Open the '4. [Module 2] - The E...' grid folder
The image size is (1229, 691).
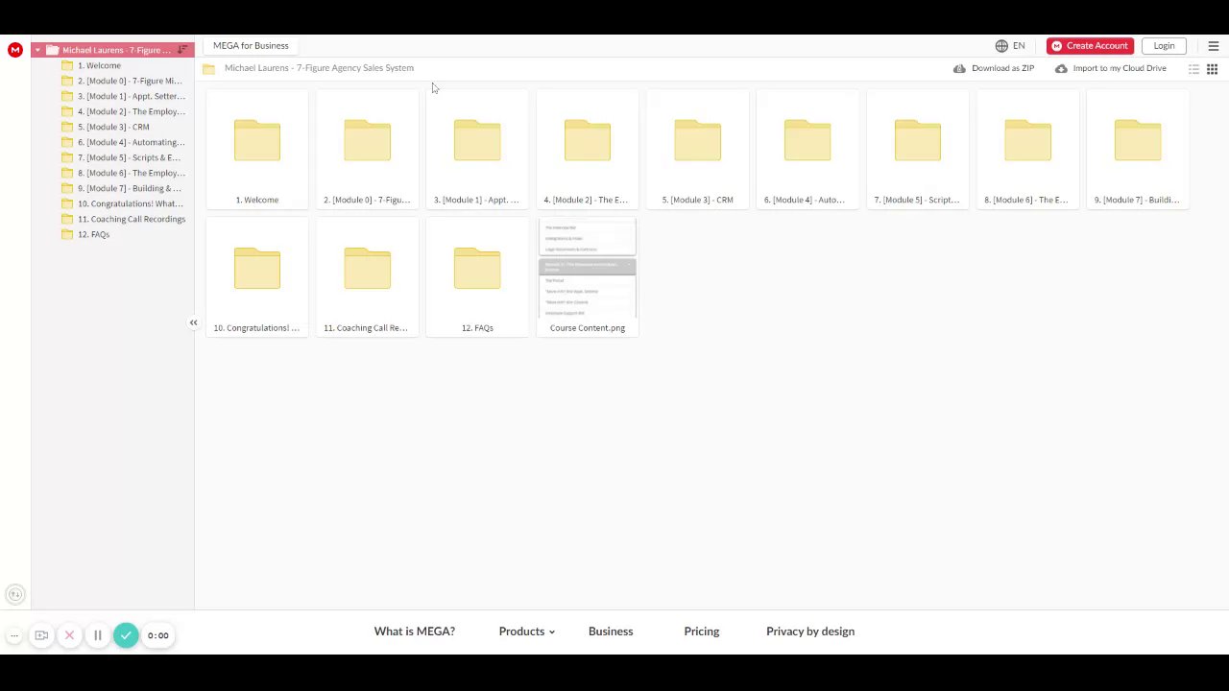coord(587,150)
